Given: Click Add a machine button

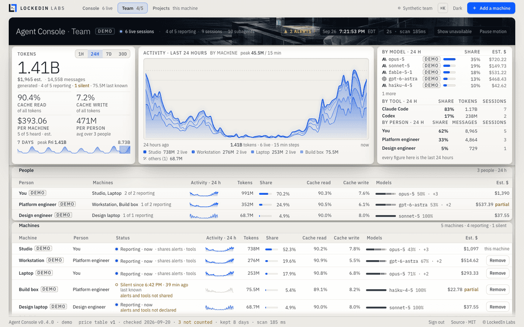Looking at the screenshot, I should coord(491,8).
